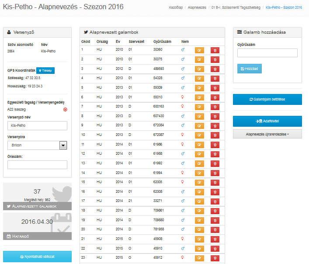
Task: Delete pigeon with ring 62005
Action: pyautogui.click(x=215, y=182)
